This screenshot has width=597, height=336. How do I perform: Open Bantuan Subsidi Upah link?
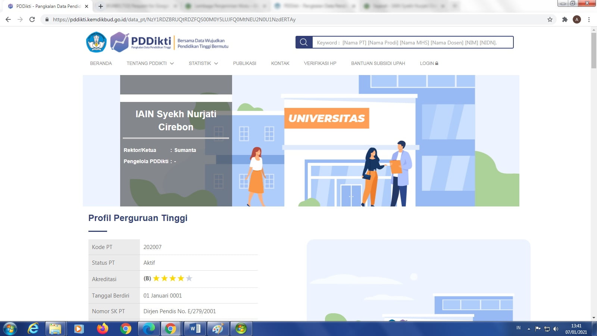(x=378, y=63)
